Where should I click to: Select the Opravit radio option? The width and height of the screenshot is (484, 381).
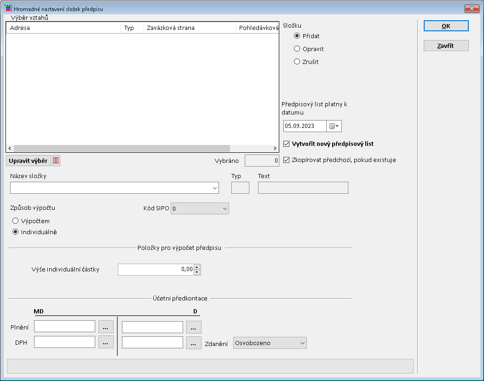pyautogui.click(x=297, y=49)
